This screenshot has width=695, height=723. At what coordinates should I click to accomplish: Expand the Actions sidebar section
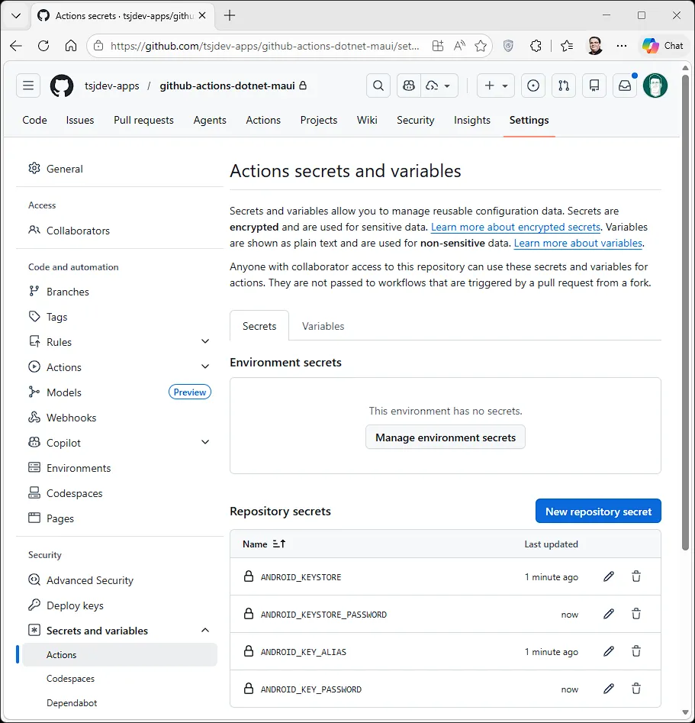[205, 366]
